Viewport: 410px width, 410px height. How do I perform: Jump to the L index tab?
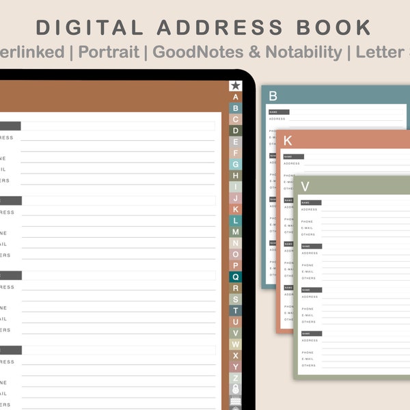235,221
